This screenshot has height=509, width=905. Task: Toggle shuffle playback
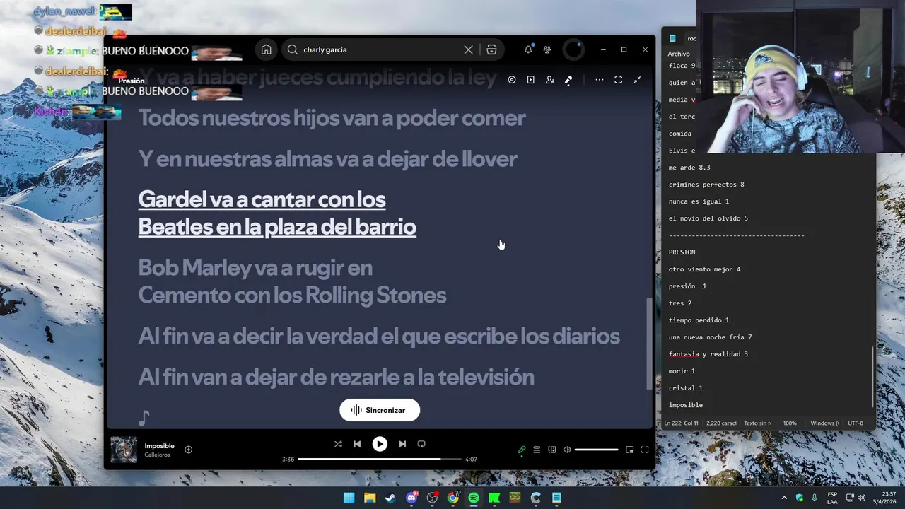[x=338, y=444]
